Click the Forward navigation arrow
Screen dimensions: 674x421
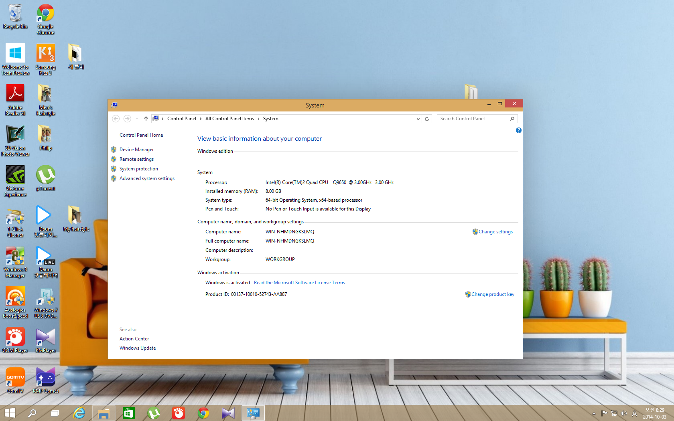pyautogui.click(x=127, y=119)
